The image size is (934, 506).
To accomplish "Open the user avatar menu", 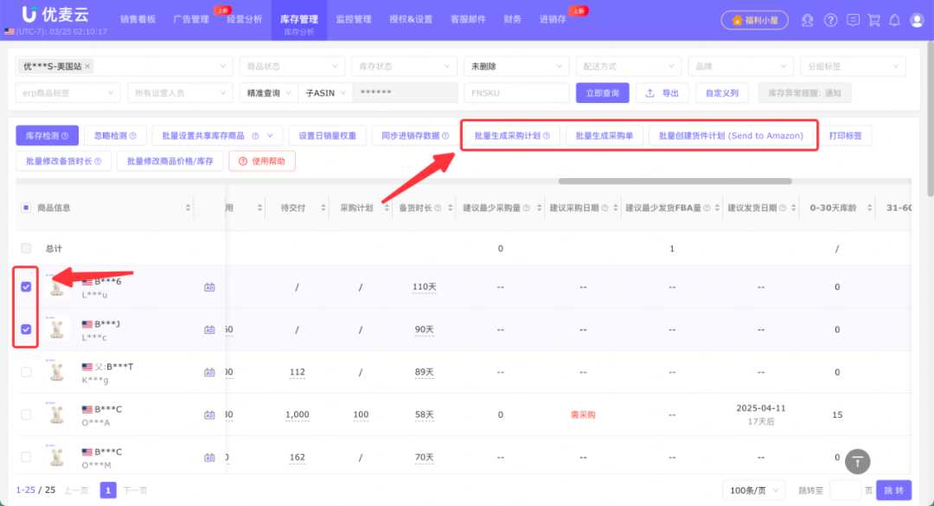I will 918,19.
